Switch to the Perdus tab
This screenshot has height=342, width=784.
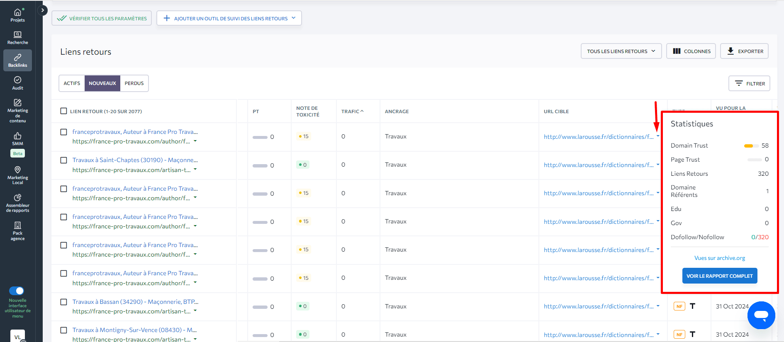click(134, 83)
